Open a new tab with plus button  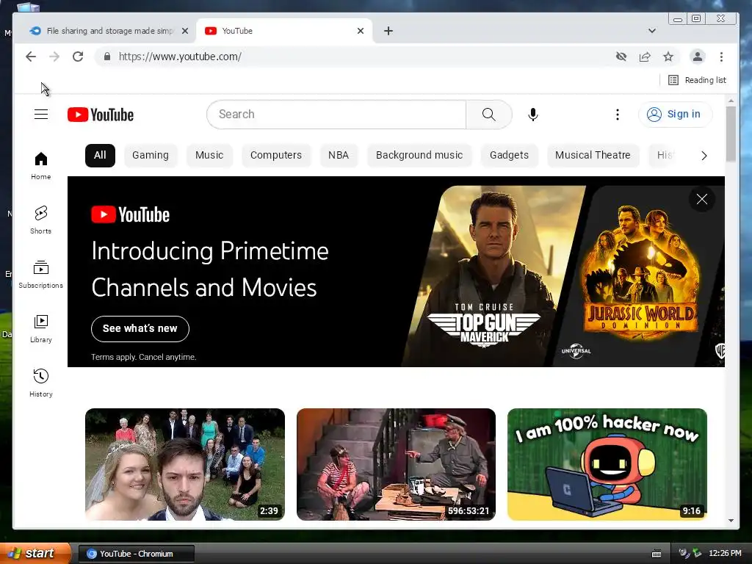coord(388,31)
